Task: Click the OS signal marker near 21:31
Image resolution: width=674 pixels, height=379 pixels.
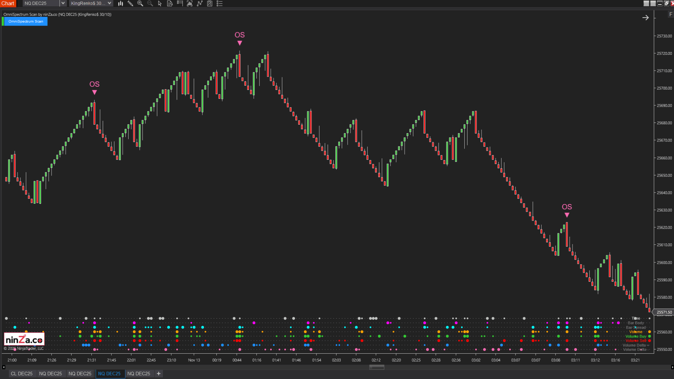Action: tap(94, 87)
